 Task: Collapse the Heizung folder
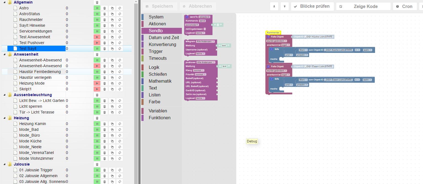pos(4,118)
